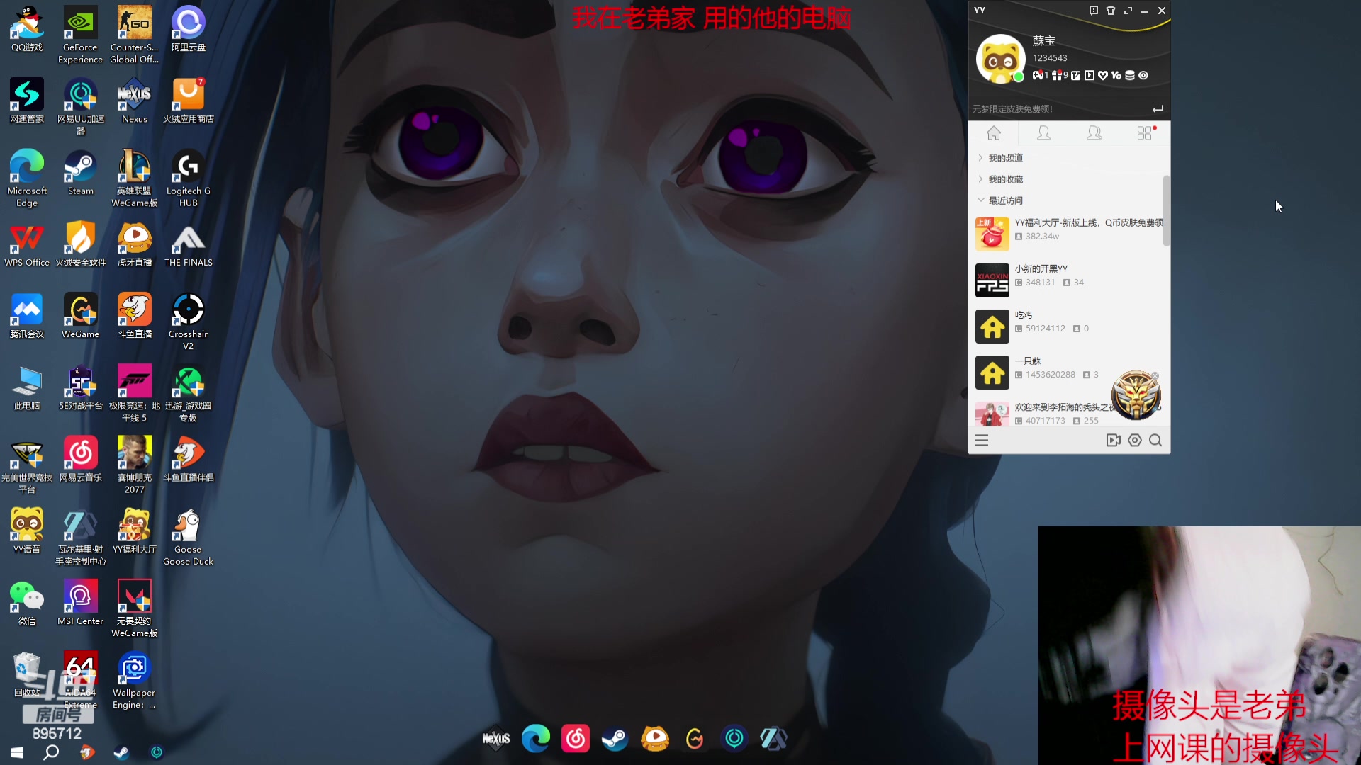
Task: Open favorites via the heart icon
Action: (1102, 75)
